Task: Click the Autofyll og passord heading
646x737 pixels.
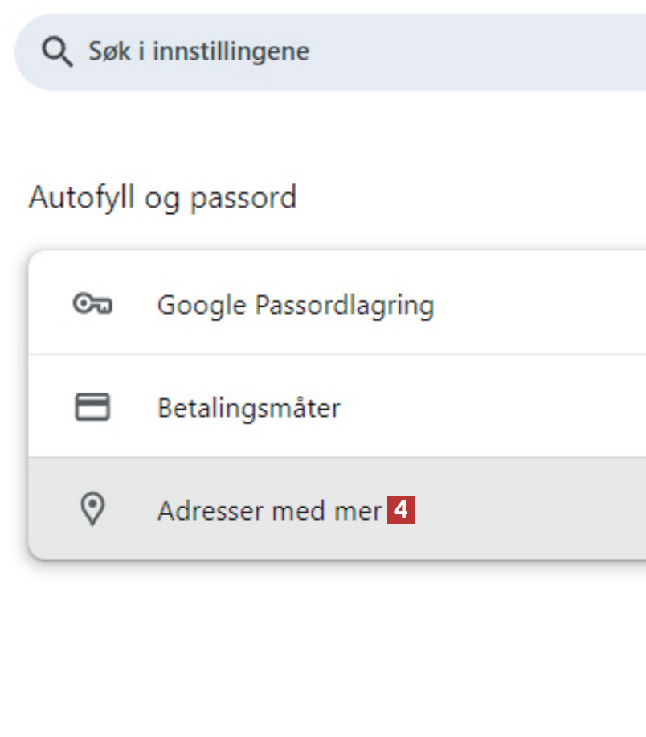Action: point(162,197)
